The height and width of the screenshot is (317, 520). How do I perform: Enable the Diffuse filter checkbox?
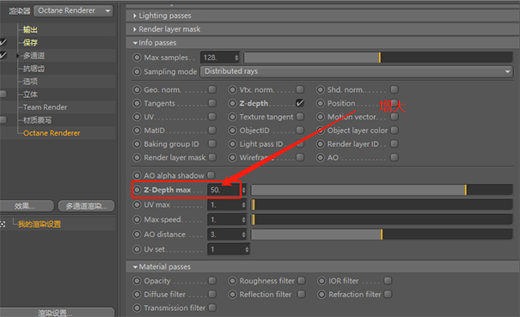pyautogui.click(x=212, y=294)
